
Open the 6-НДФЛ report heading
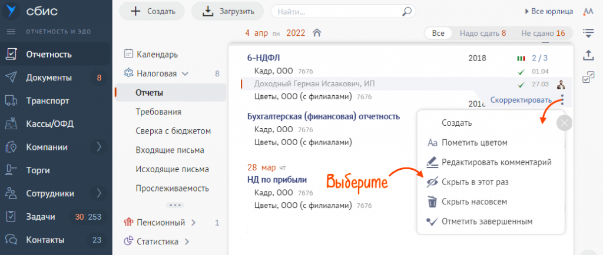263,58
